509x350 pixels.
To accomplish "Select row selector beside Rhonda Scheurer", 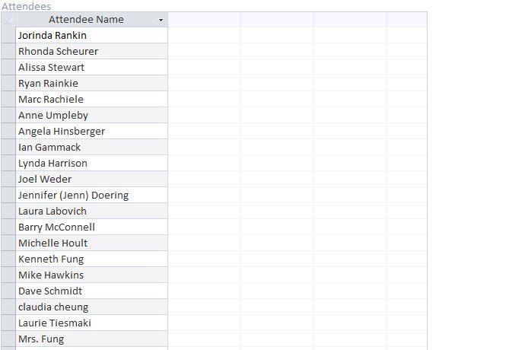I will 8,51.
